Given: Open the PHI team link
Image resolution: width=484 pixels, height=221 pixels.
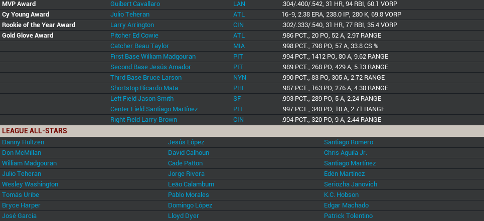Looking at the screenshot, I should pyautogui.click(x=239, y=88).
